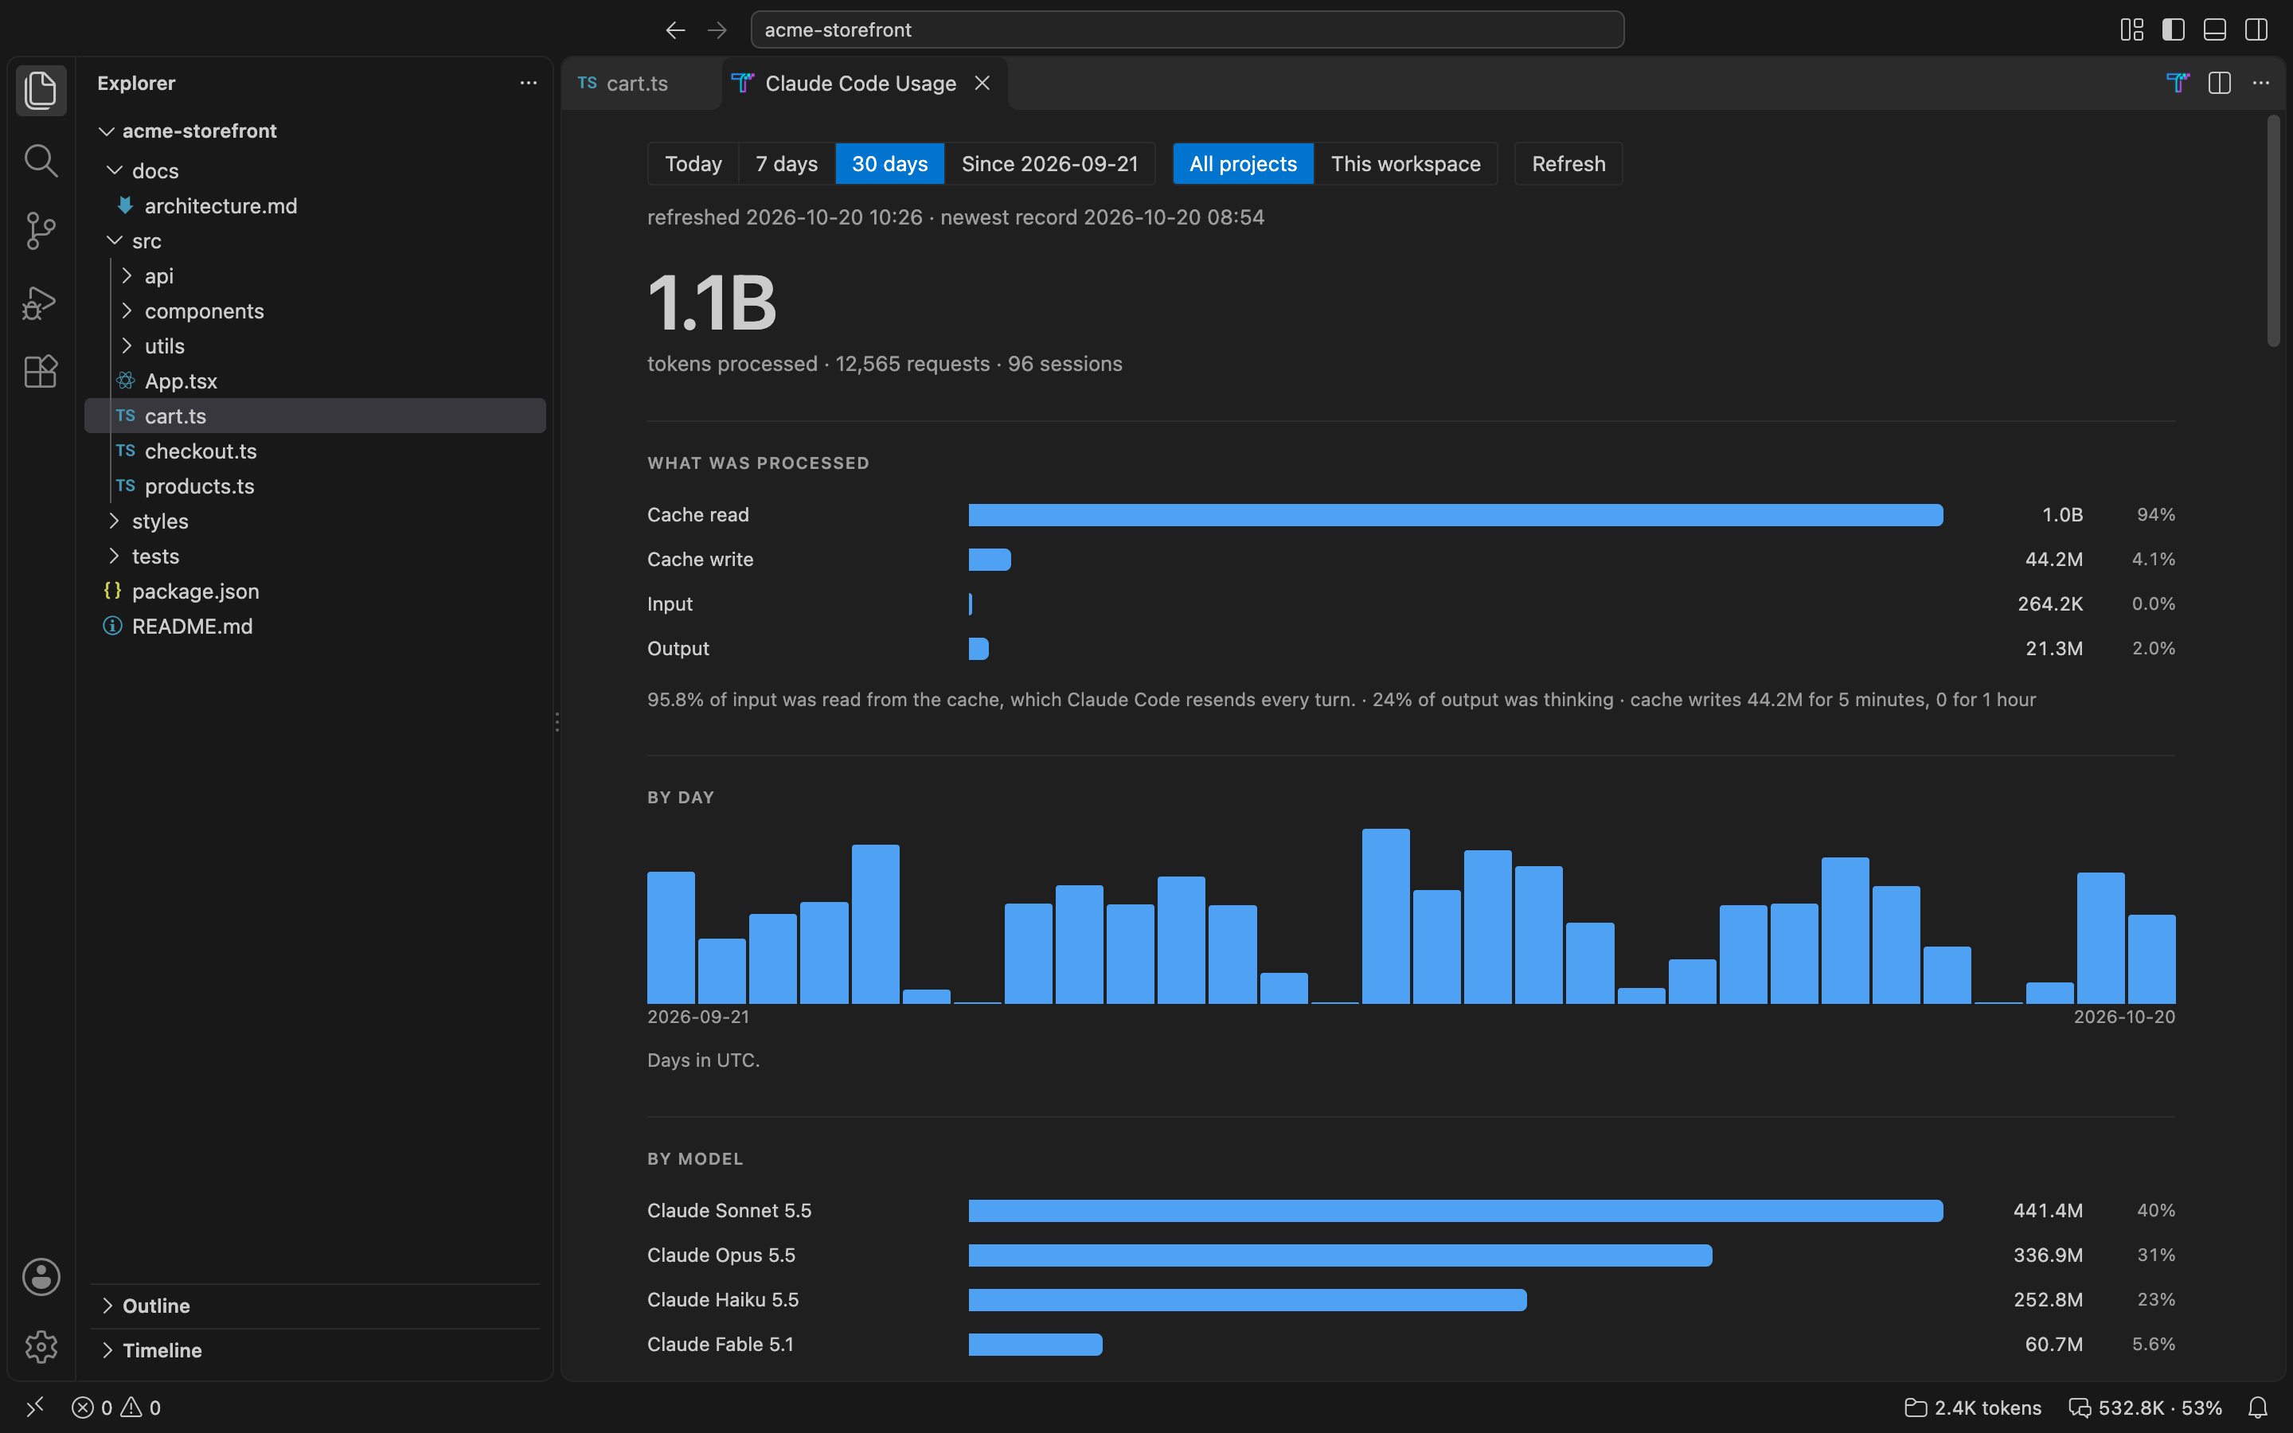Open the Extensions view icon
Image resolution: width=2293 pixels, height=1433 pixels.
pyautogui.click(x=41, y=372)
